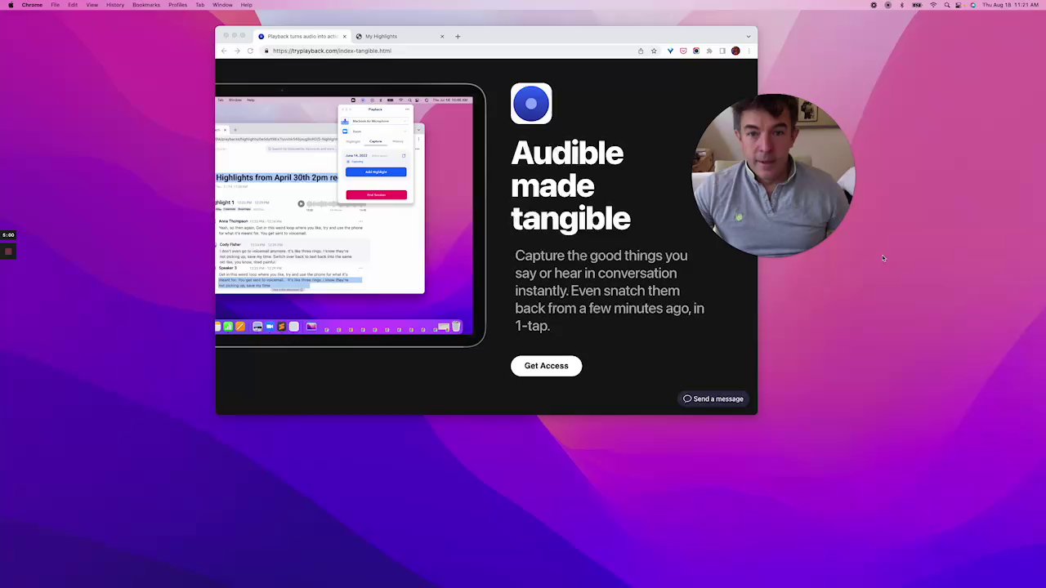
Task: Close the Playback turns audio tab
Action: 344,36
